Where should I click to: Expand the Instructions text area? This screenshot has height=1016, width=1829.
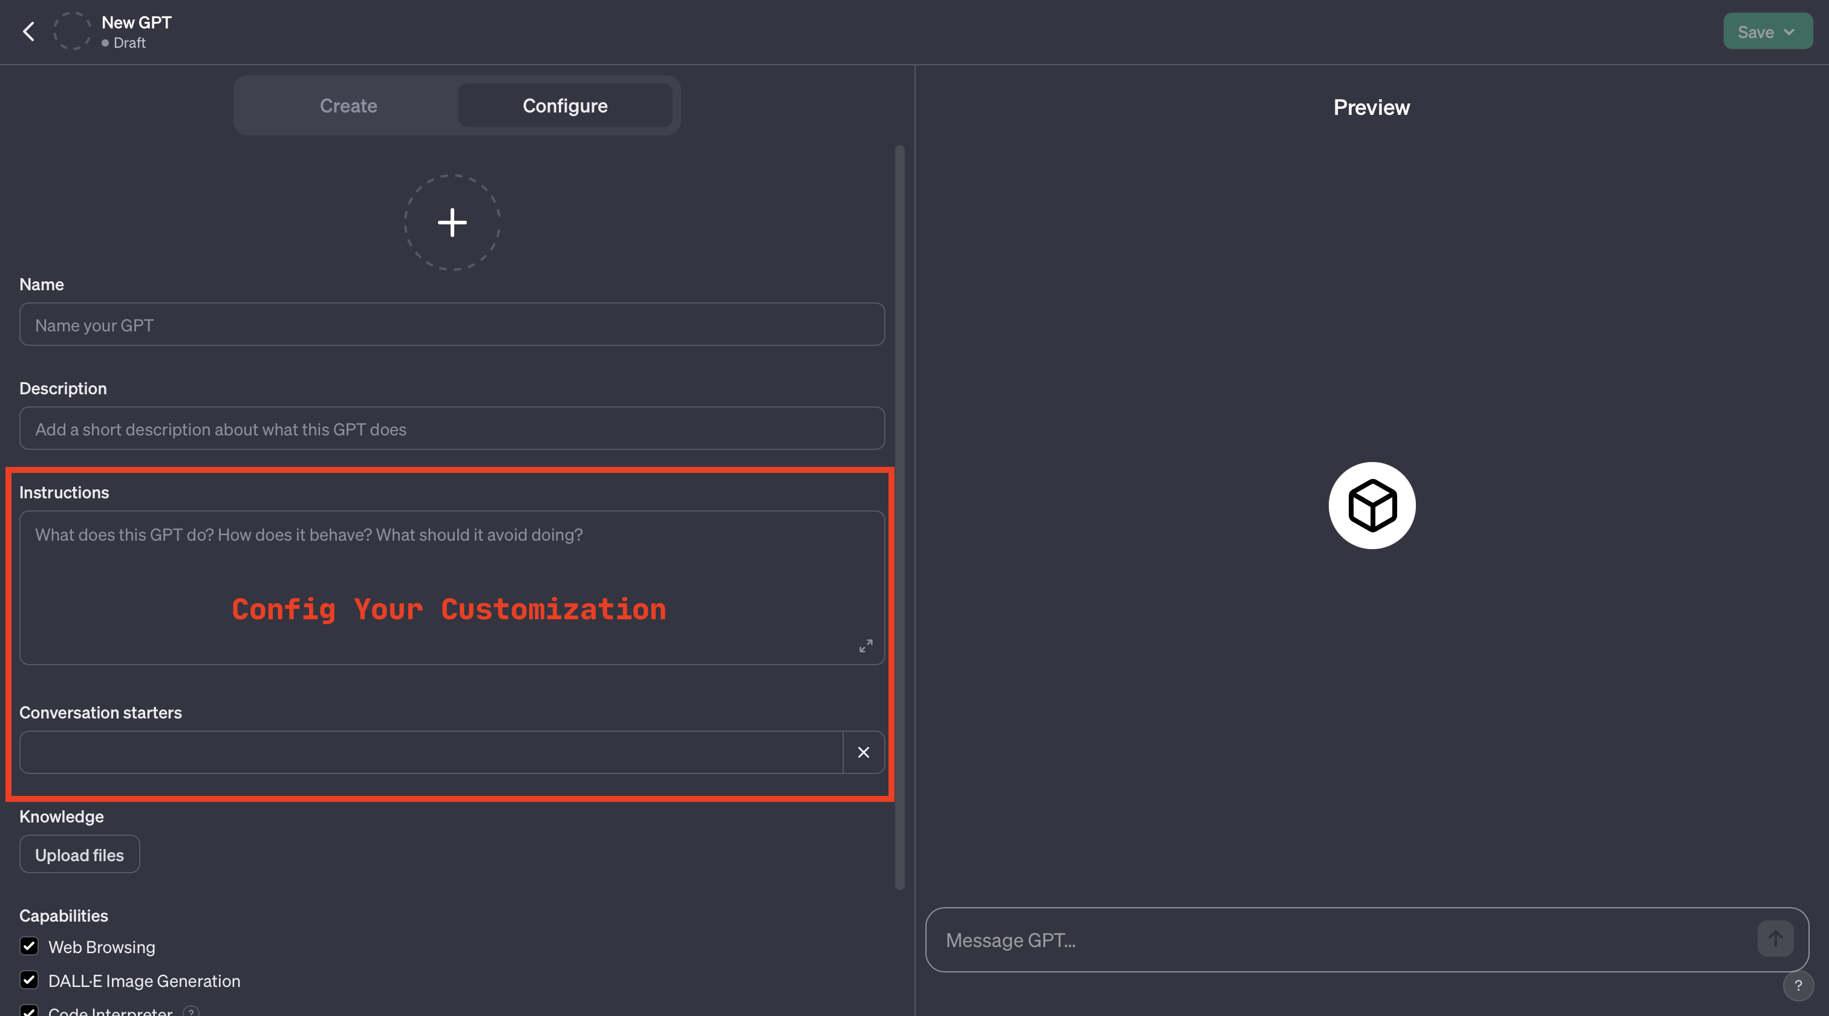(864, 646)
